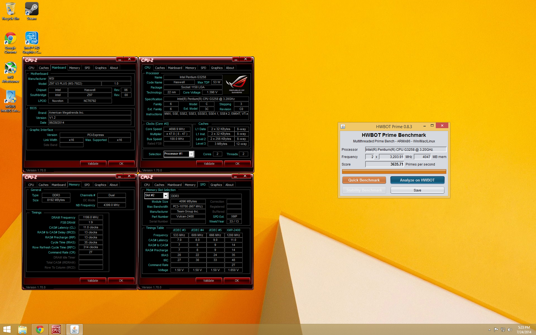Click the ROG CPU-Z taskbar icon
Screen dimensions: 536x335
(56, 329)
